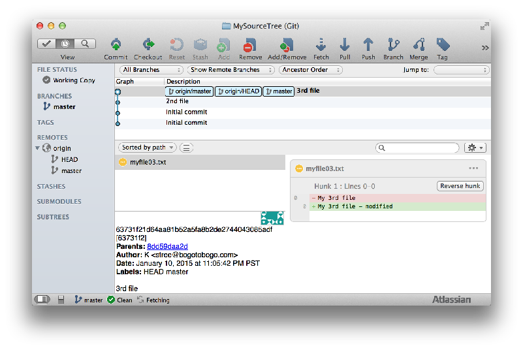Image resolution: width=523 pixels, height=350 pixels.
Task: Select myfile03.txt in the file list
Action: pos(200,162)
